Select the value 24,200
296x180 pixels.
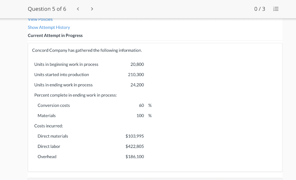click(137, 85)
